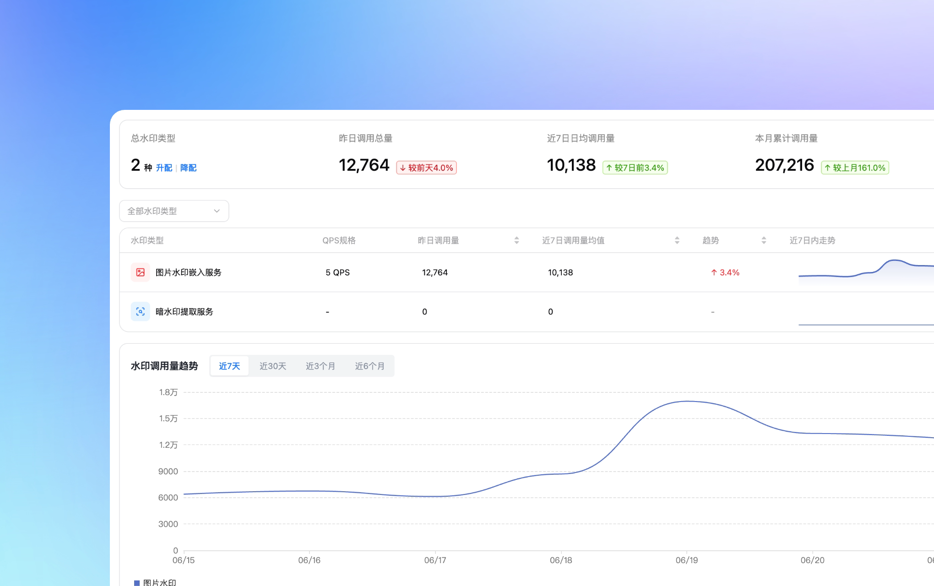This screenshot has height=586, width=934.
Task: Open the 图片水印嵌入服务 row
Action: [x=527, y=272]
